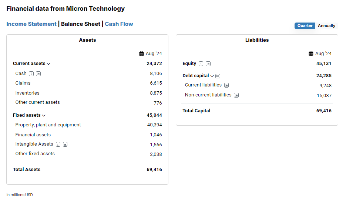Select the Balance Sheet tab
The height and width of the screenshot is (201, 346).
[81, 24]
